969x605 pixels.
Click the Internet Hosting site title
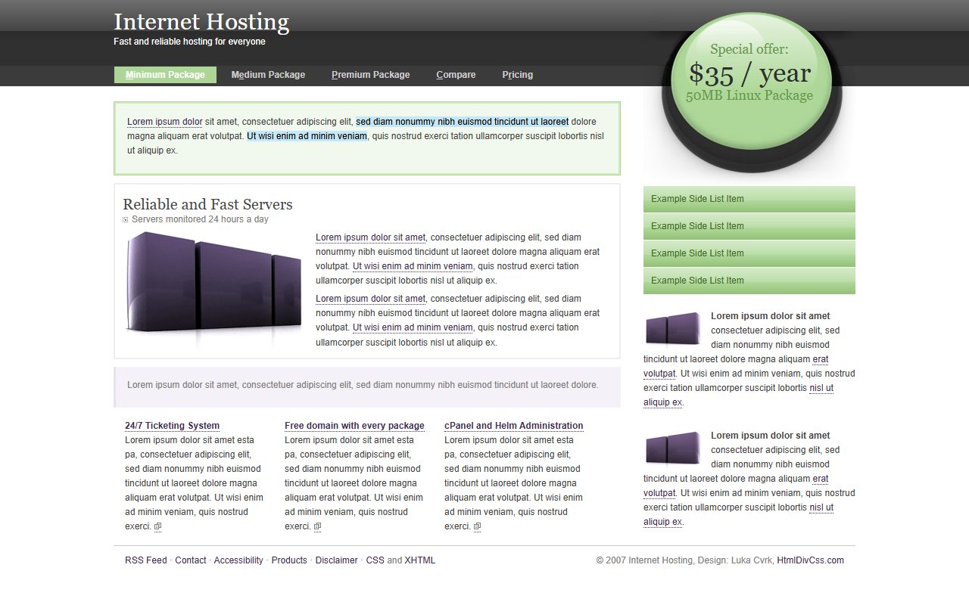click(x=201, y=22)
